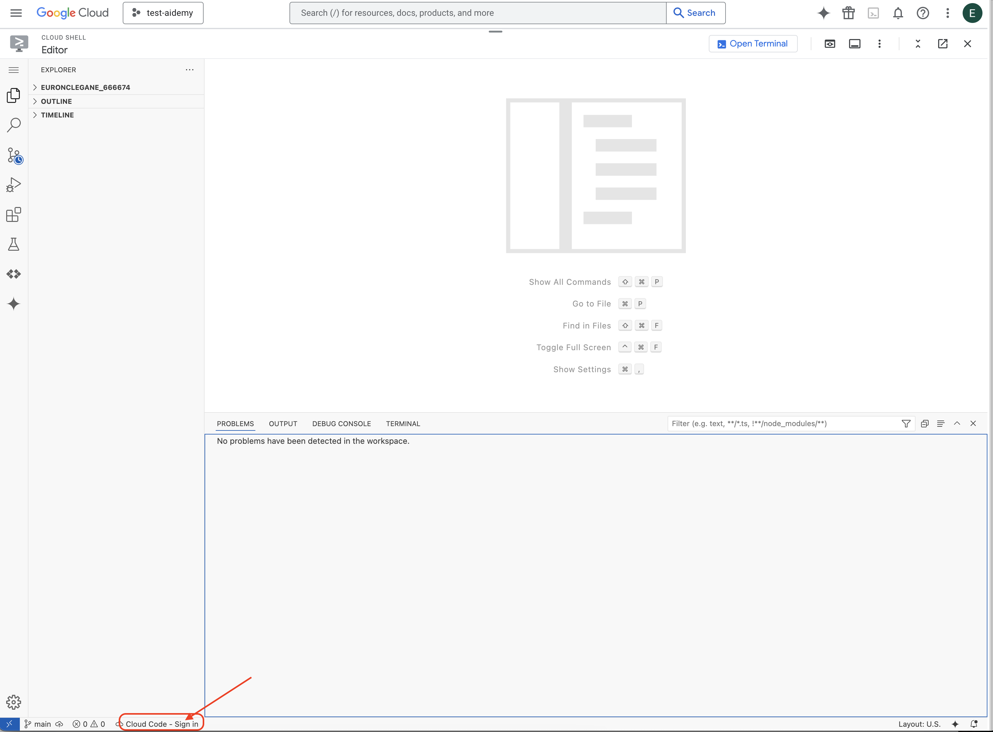The width and height of the screenshot is (993, 732).
Task: Toggle the Problems panel filter icon
Action: [906, 424]
